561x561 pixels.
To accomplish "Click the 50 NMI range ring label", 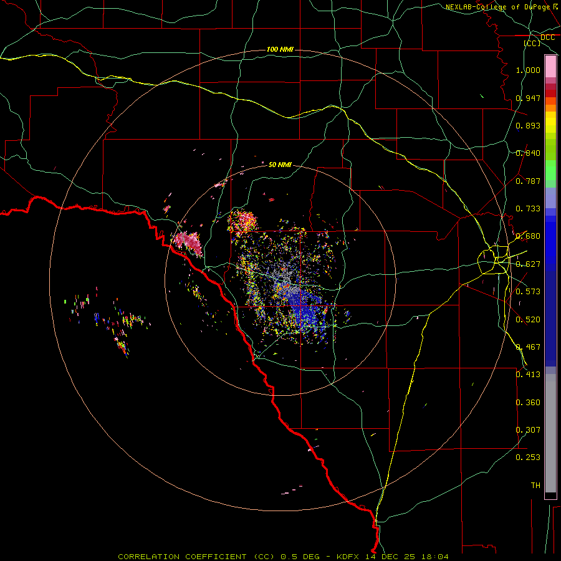I will (x=280, y=165).
